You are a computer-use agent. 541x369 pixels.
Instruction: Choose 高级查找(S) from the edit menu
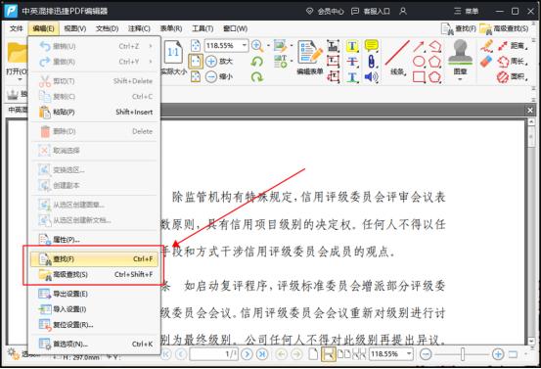tap(94, 274)
